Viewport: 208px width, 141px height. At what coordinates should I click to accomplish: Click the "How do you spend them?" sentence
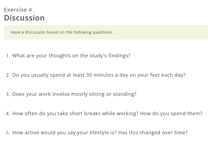tap(171, 114)
